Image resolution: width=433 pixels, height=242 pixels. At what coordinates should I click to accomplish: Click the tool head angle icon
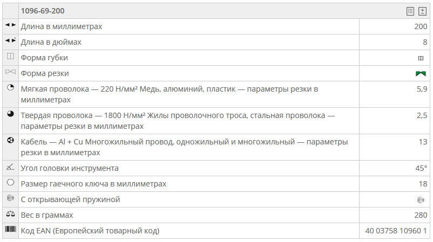tap(10, 168)
